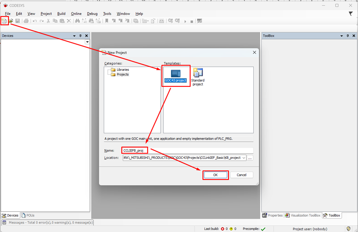
Task: Click the Login gear icon in toolbar
Action: tap(170, 21)
